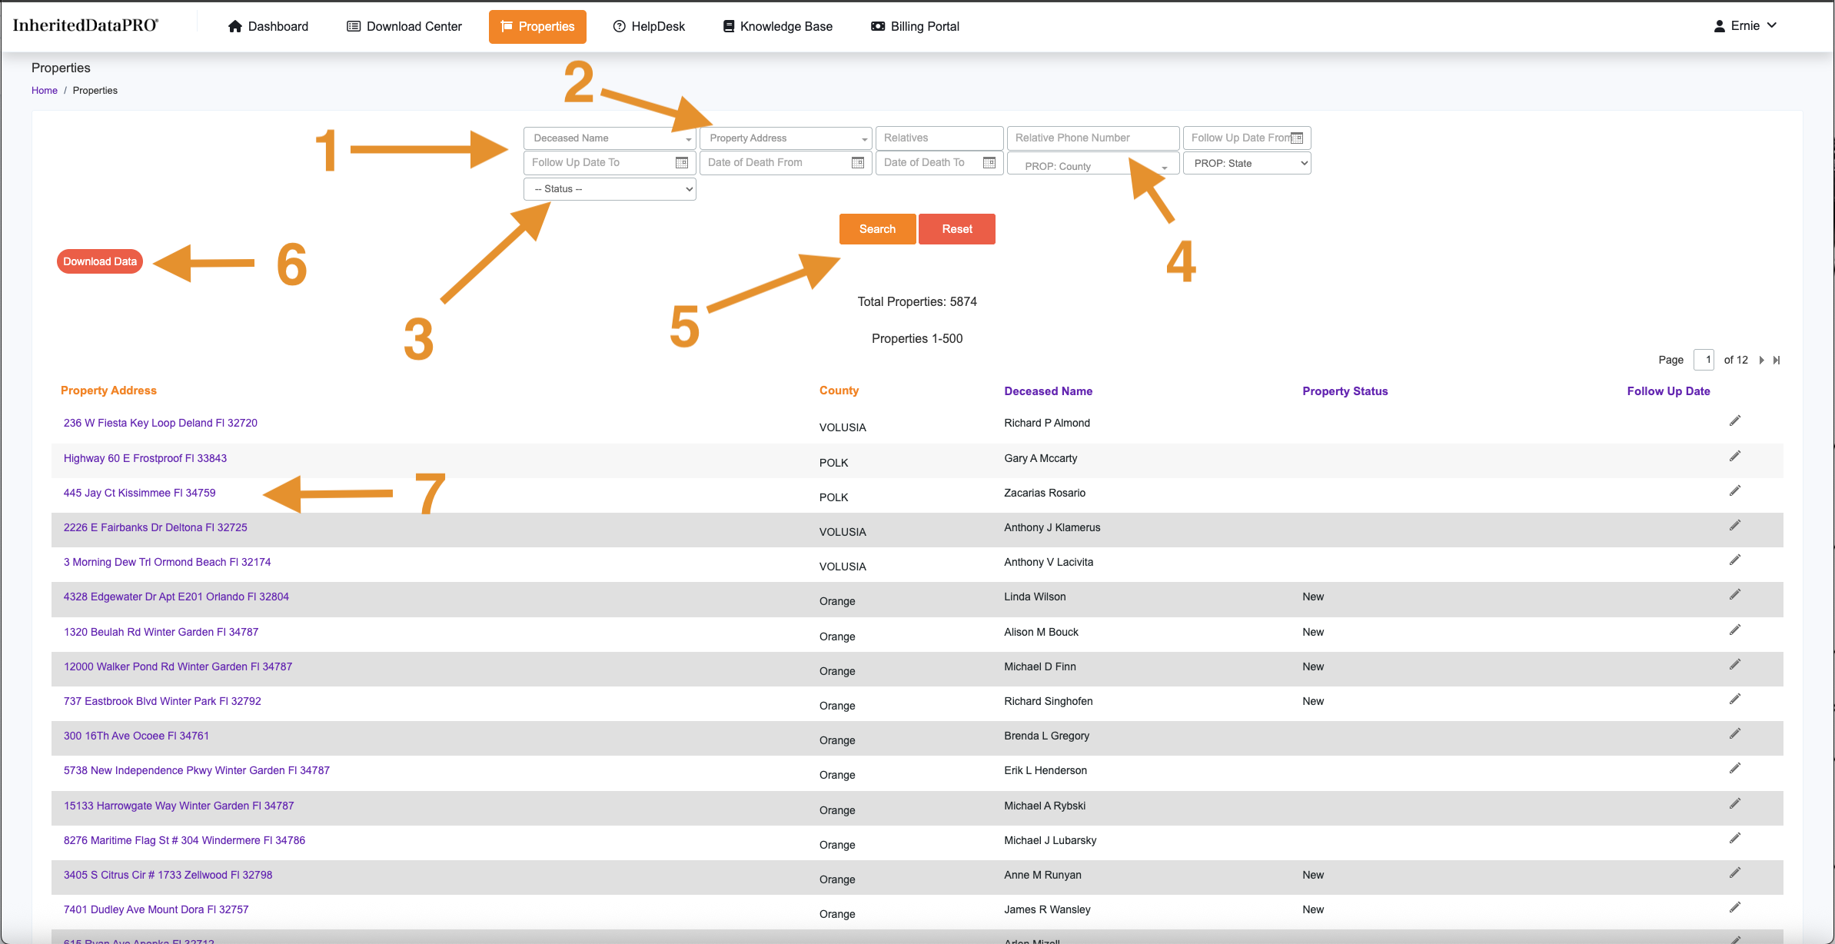Image resolution: width=1835 pixels, height=944 pixels.
Task: Go to next page arrow
Action: [1761, 360]
